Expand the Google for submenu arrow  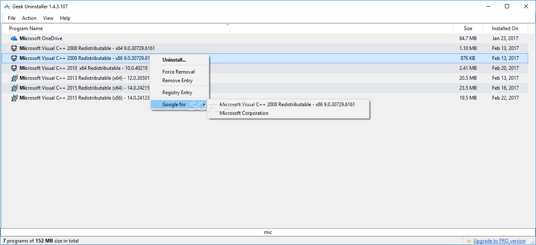point(204,105)
